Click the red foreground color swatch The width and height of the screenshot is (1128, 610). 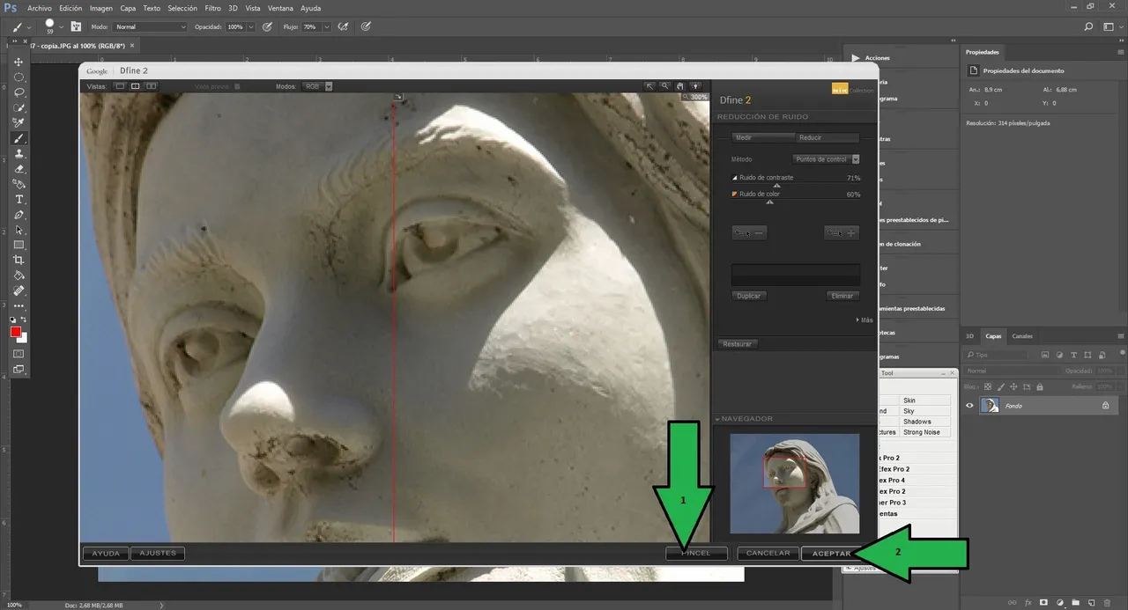[16, 332]
